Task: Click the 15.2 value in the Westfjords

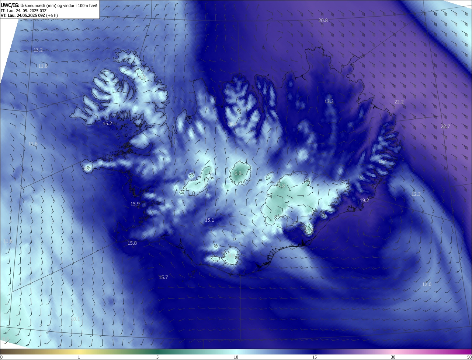Action: 107,124
